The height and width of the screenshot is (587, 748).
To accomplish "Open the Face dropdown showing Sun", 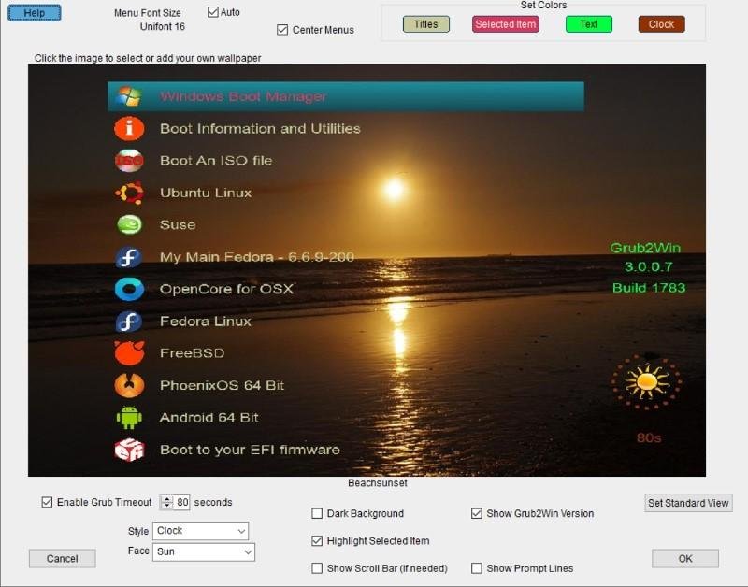I will tap(204, 551).
